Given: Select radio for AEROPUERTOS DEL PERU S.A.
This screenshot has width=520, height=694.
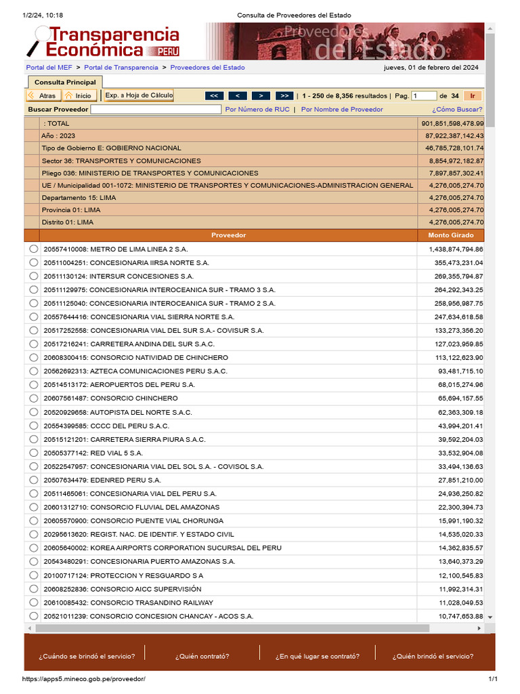Looking at the screenshot, I should 34,385.
